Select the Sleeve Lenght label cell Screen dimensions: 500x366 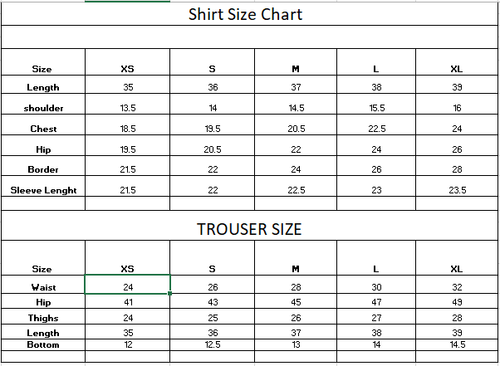click(x=43, y=190)
